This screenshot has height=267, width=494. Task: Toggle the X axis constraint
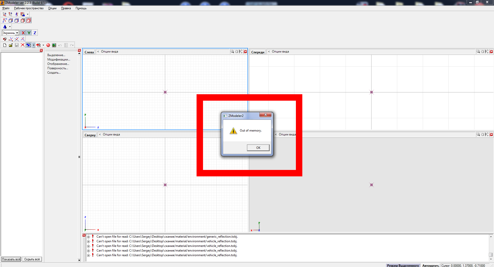(x=23, y=33)
